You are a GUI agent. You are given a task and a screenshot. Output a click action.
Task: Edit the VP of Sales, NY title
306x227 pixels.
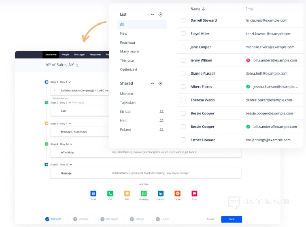[x=77, y=65]
